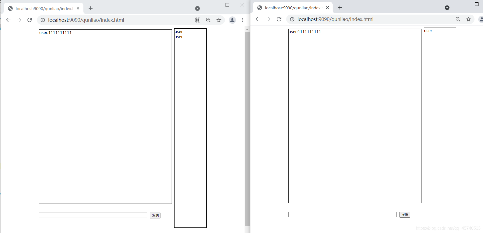The width and height of the screenshot is (483, 233).
Task: Select the user entry in right user list
Action: point(428,31)
